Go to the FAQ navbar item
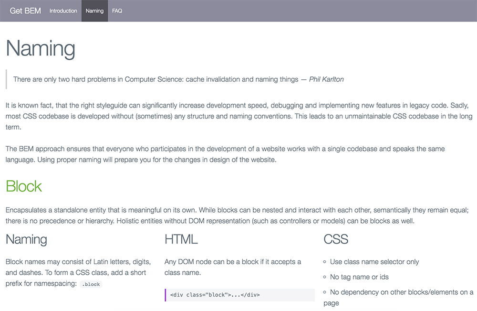The image size is (477, 311). (x=117, y=11)
